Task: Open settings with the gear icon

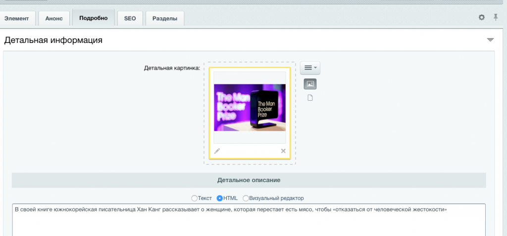Action: 481,17
